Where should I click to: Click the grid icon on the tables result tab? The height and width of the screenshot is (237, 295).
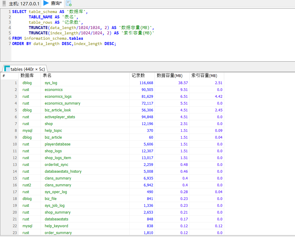7,68
